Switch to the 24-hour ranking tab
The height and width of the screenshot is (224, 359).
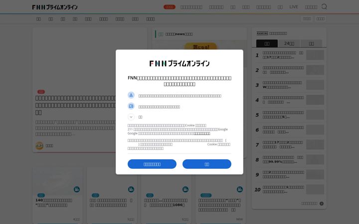click(289, 43)
